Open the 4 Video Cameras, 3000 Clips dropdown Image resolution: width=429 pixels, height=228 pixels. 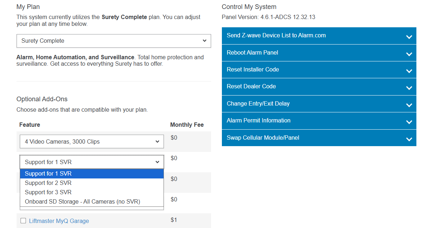(91, 142)
